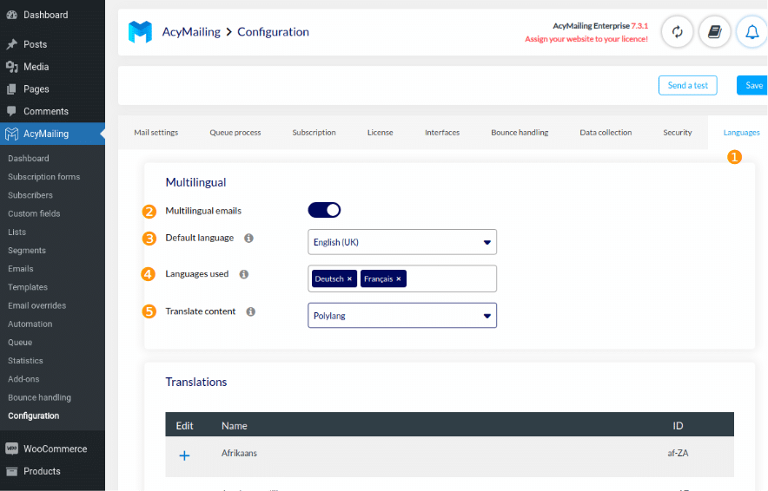Open Configuration submenu item

(33, 416)
